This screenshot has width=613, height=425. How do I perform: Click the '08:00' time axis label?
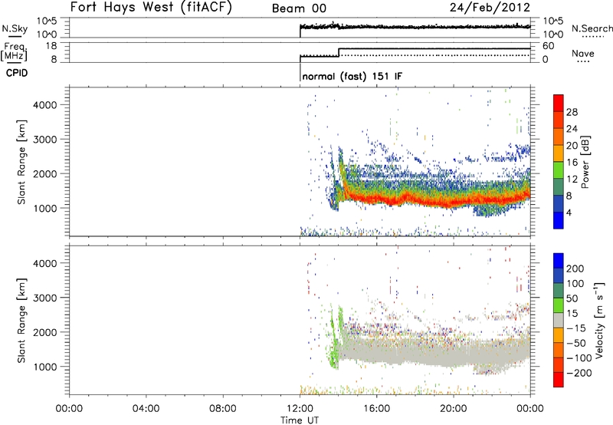(x=223, y=409)
